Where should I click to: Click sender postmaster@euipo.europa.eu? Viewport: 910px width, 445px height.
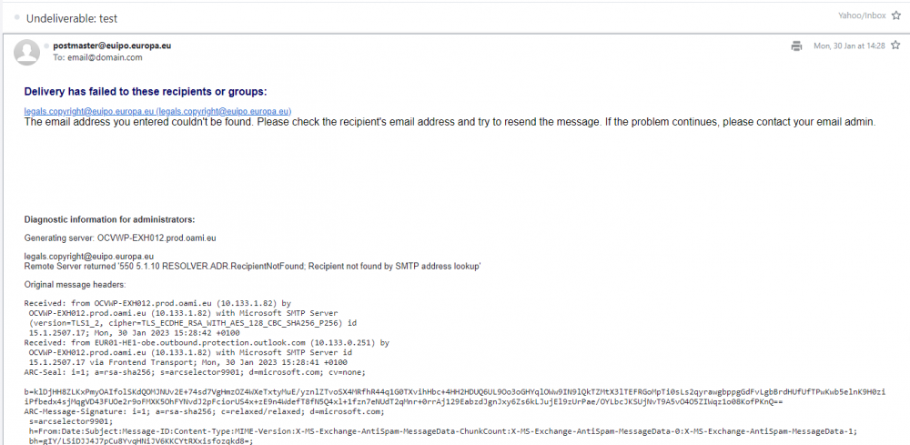[x=112, y=46]
